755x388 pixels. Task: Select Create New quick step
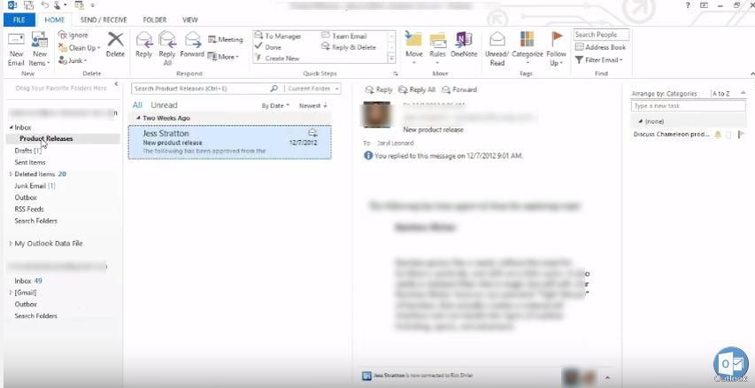coord(277,58)
